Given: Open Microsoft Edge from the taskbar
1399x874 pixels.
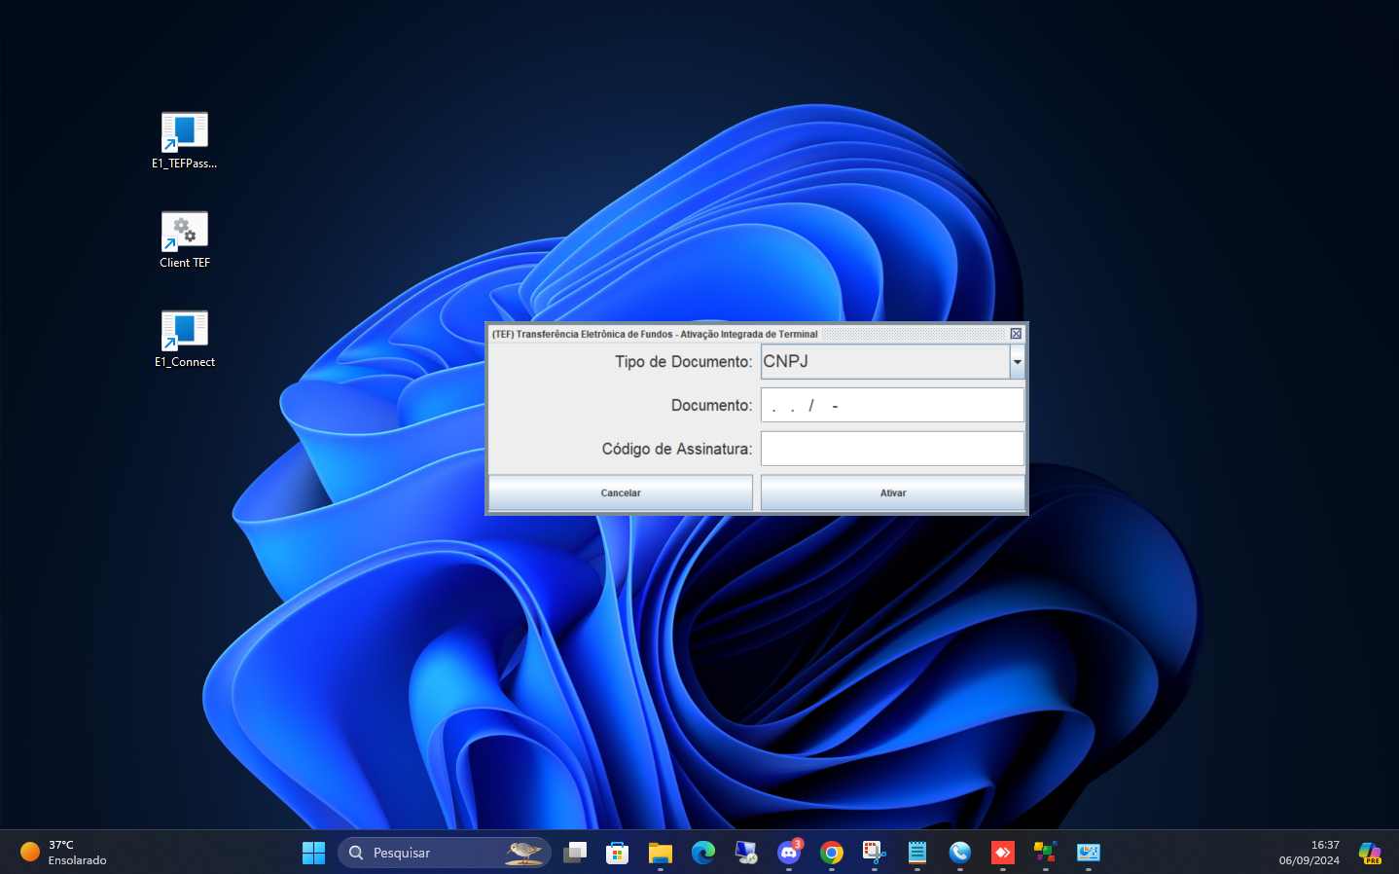Looking at the screenshot, I should pos(703,853).
